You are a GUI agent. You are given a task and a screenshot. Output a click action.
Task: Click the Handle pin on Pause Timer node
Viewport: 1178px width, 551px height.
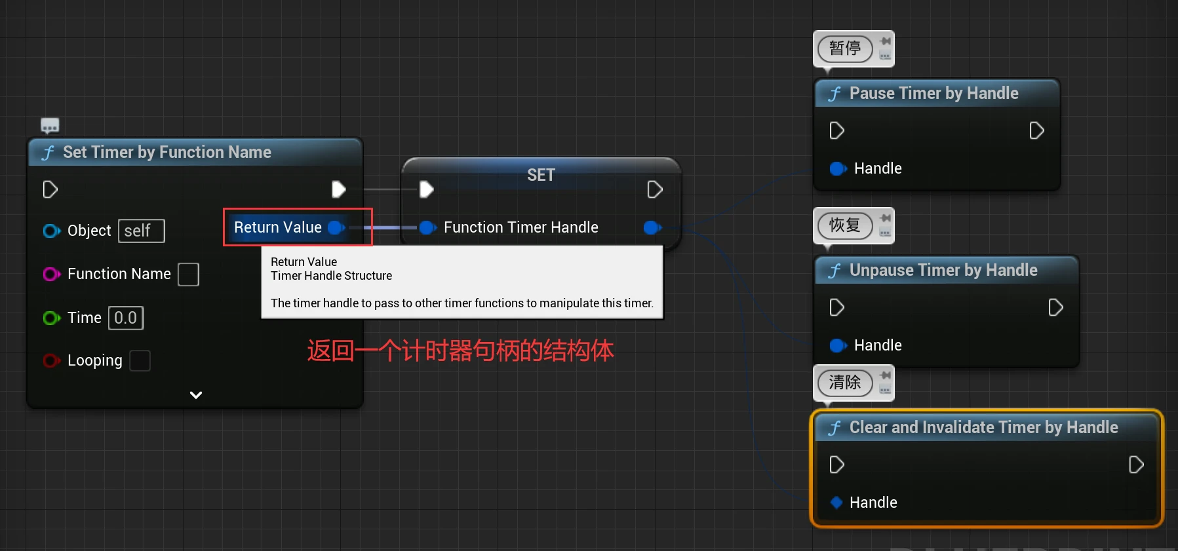(x=838, y=168)
